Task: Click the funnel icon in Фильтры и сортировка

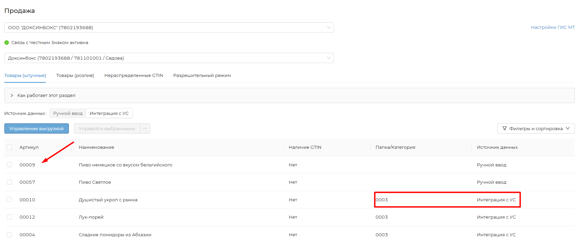Action: 504,128
